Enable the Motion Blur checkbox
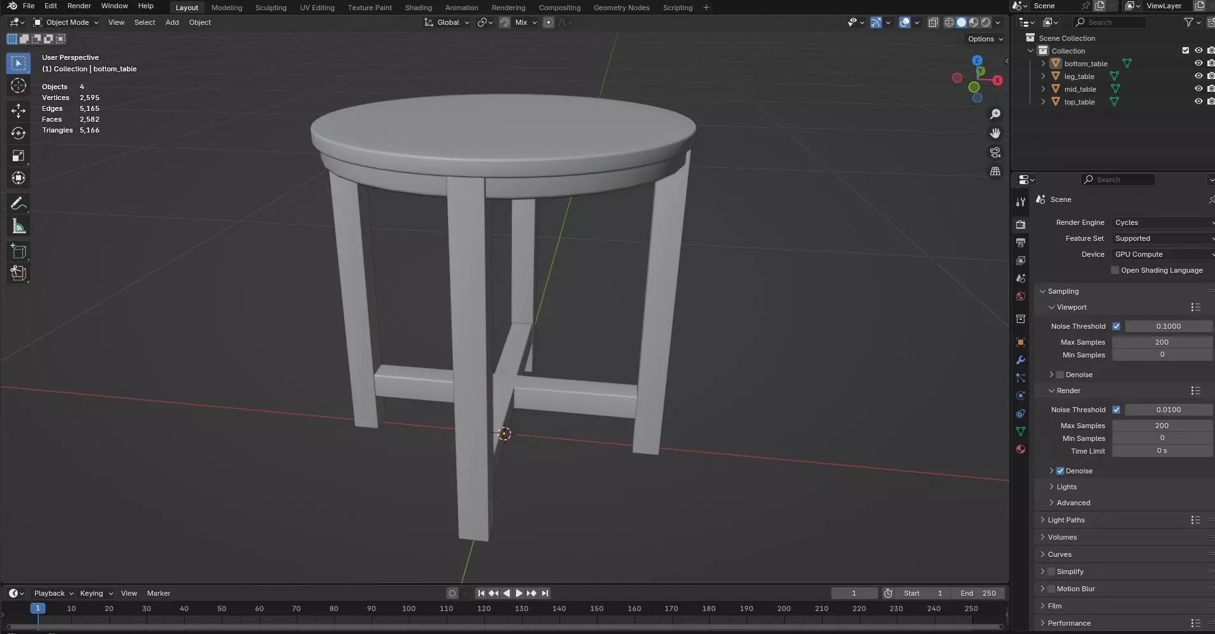Image resolution: width=1215 pixels, height=634 pixels. [x=1051, y=589]
